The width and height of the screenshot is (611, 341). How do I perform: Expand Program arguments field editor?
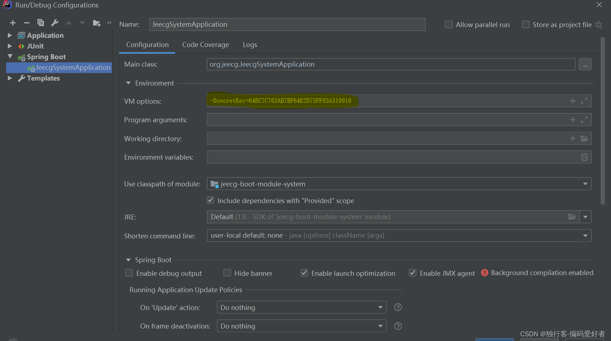(584, 120)
